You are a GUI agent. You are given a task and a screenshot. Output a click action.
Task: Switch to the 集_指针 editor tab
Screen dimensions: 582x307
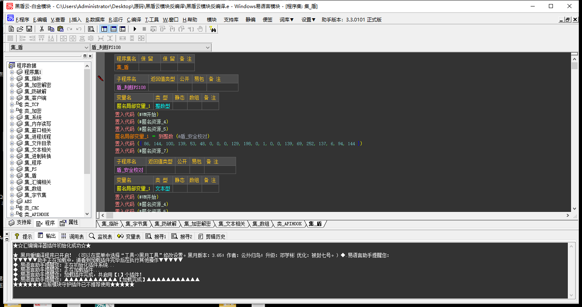(x=110, y=224)
